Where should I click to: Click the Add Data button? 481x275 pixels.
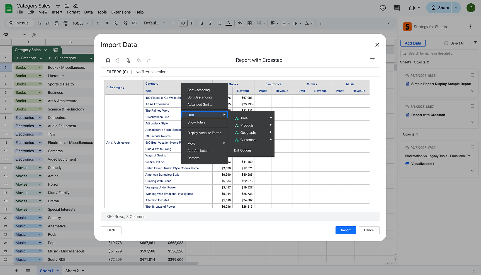(x=413, y=43)
